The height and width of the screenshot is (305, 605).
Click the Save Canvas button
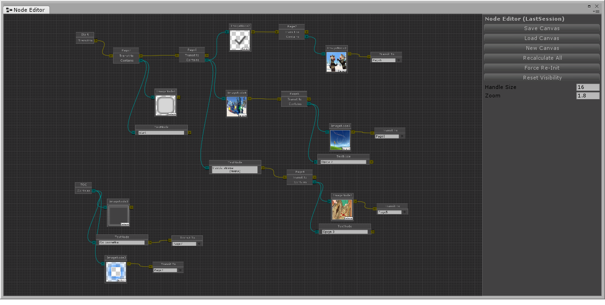click(x=541, y=28)
